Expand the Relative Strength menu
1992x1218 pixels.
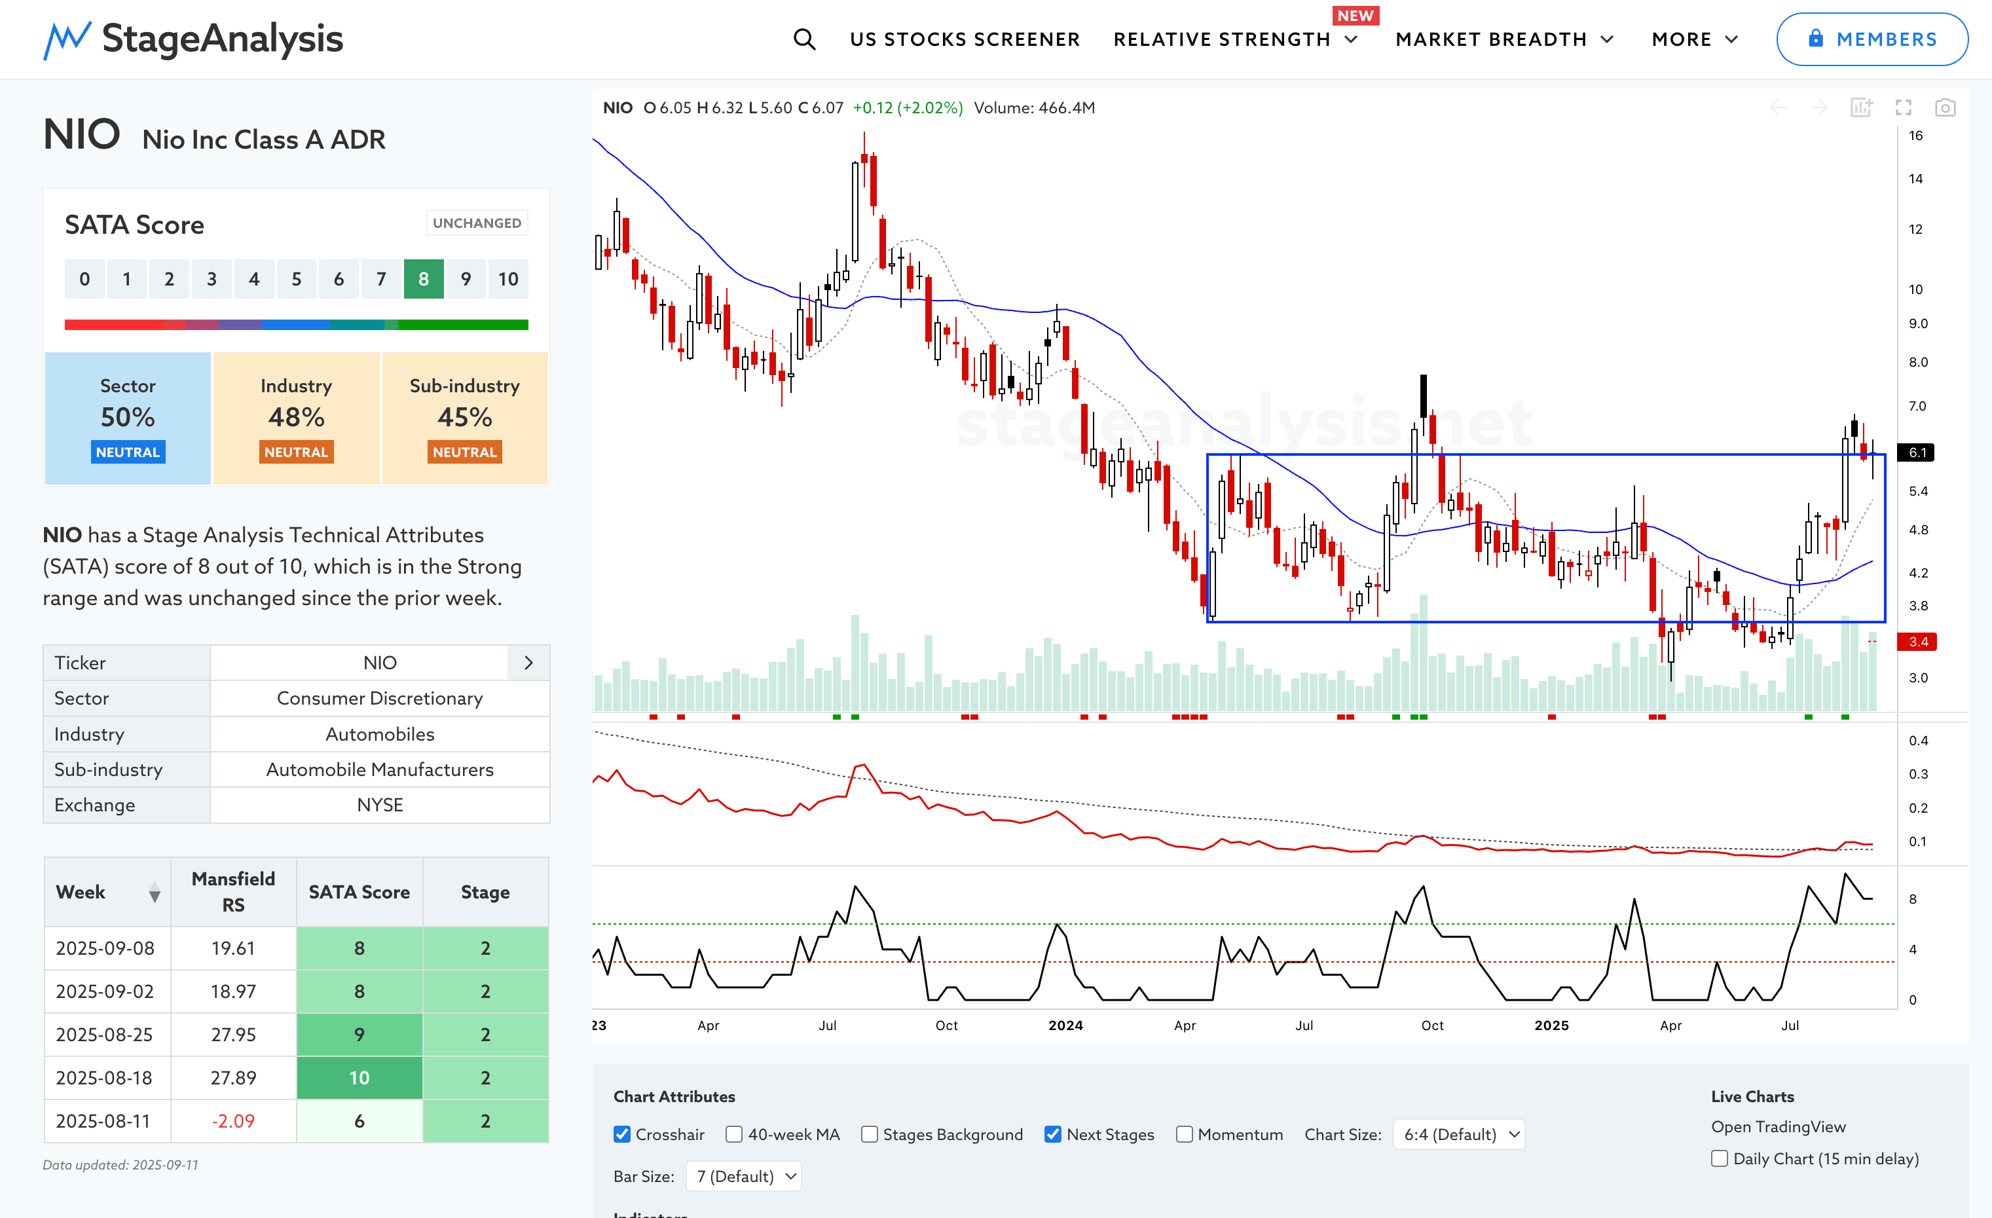[1235, 39]
